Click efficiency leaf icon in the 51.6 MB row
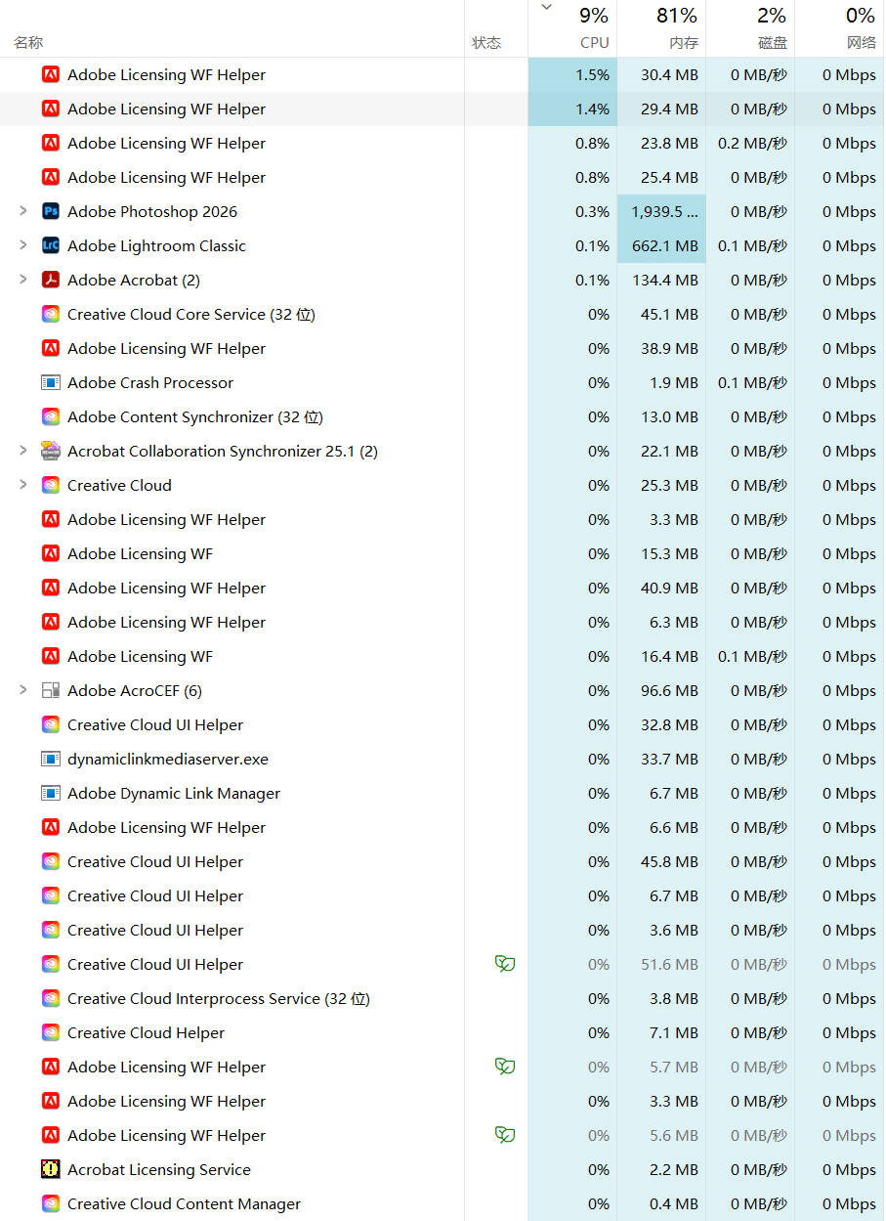Screen dimensions: 886x1221 [505, 964]
